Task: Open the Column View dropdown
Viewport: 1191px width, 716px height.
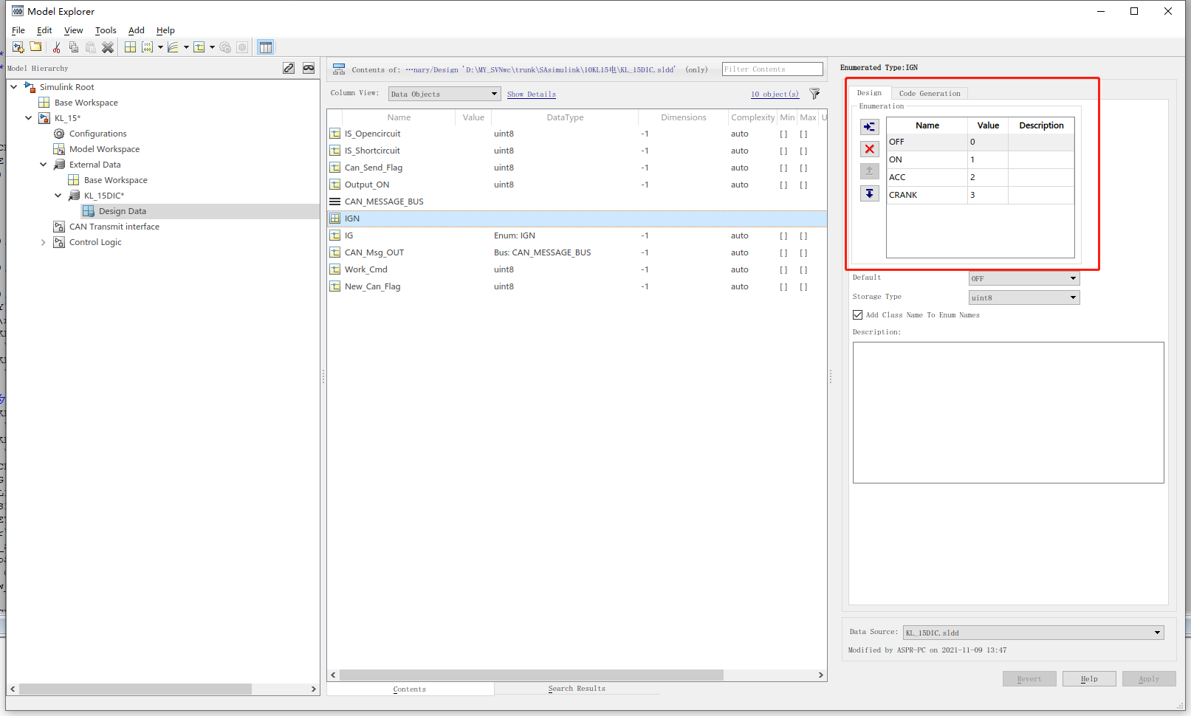Action: click(x=445, y=94)
